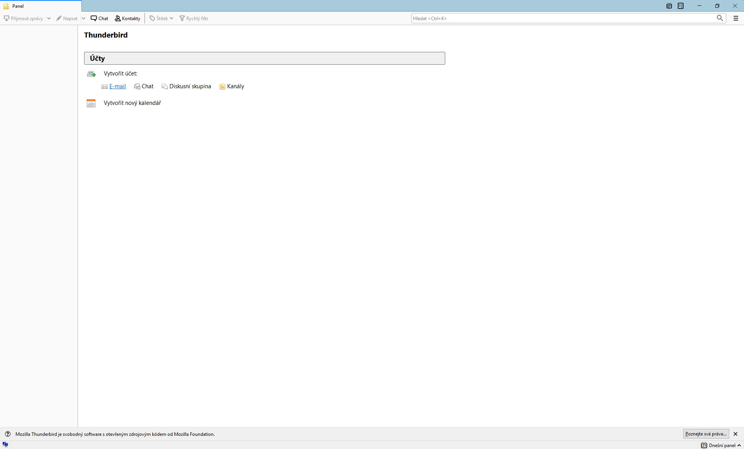Open the Štítek tag dropdown
Screen dimensions: 744x449
161,18
